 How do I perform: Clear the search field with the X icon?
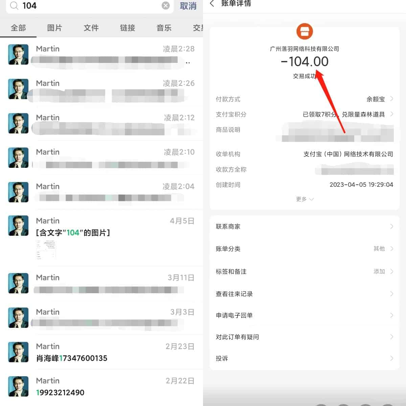click(x=165, y=5)
